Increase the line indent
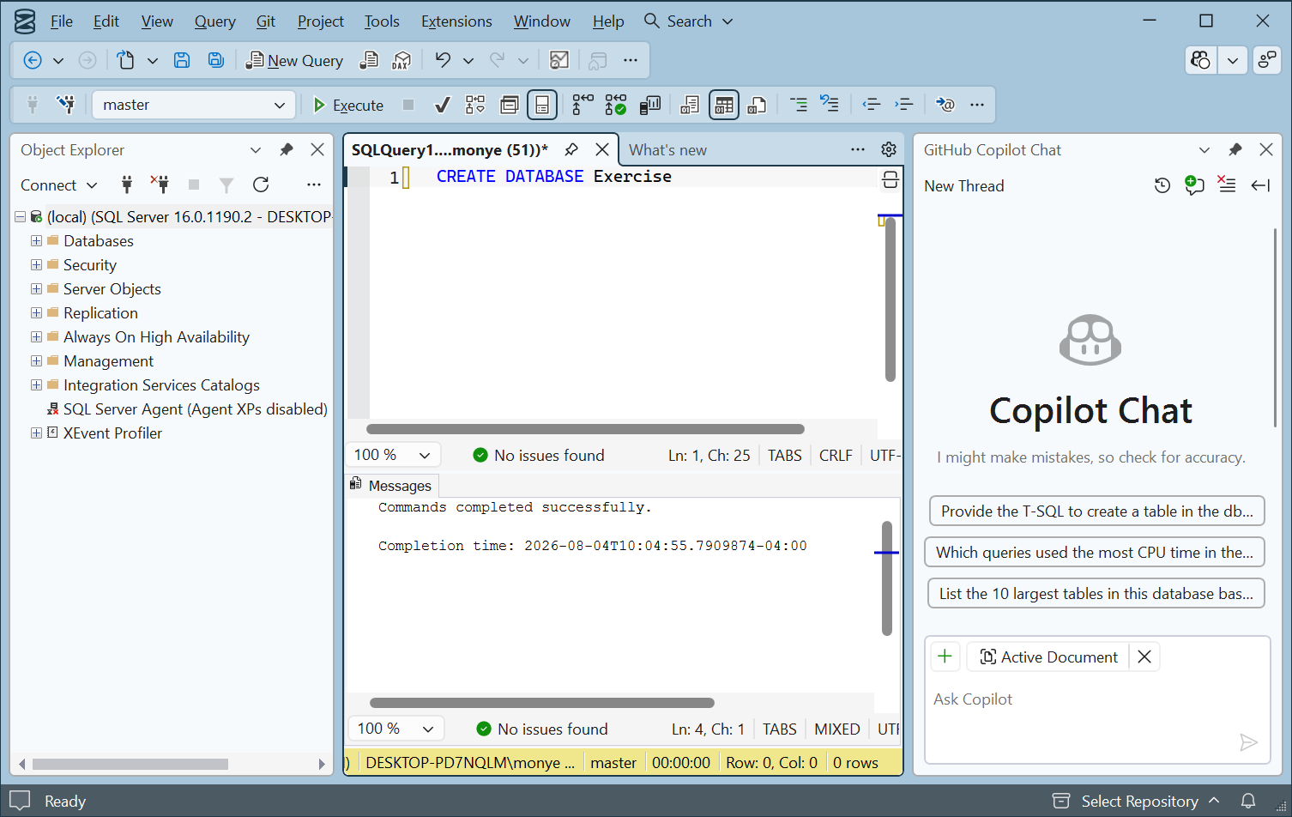The width and height of the screenshot is (1292, 817). pyautogui.click(x=904, y=105)
